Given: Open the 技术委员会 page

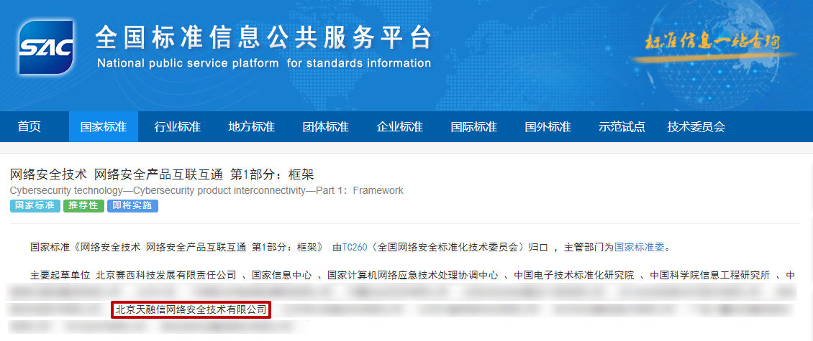Looking at the screenshot, I should 696,127.
